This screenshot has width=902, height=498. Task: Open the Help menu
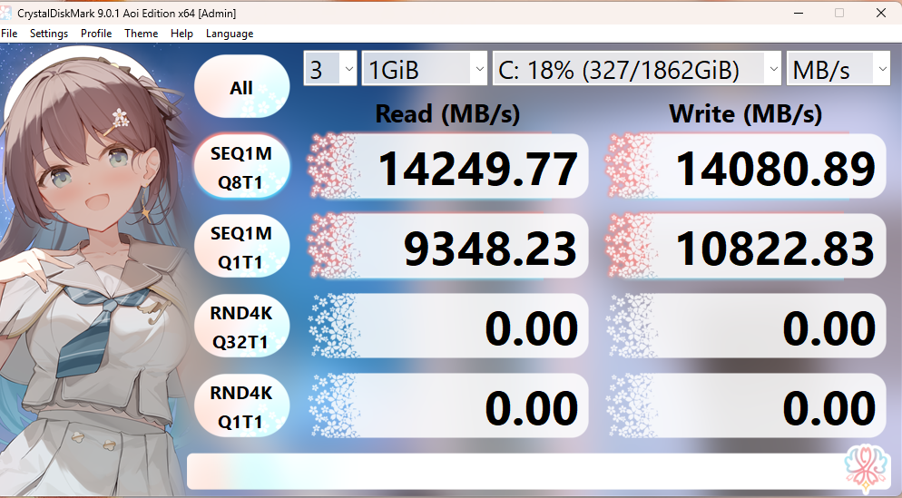tap(181, 34)
